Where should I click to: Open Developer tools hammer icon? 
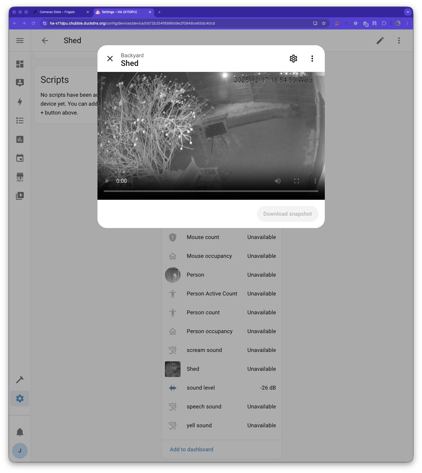(20, 380)
